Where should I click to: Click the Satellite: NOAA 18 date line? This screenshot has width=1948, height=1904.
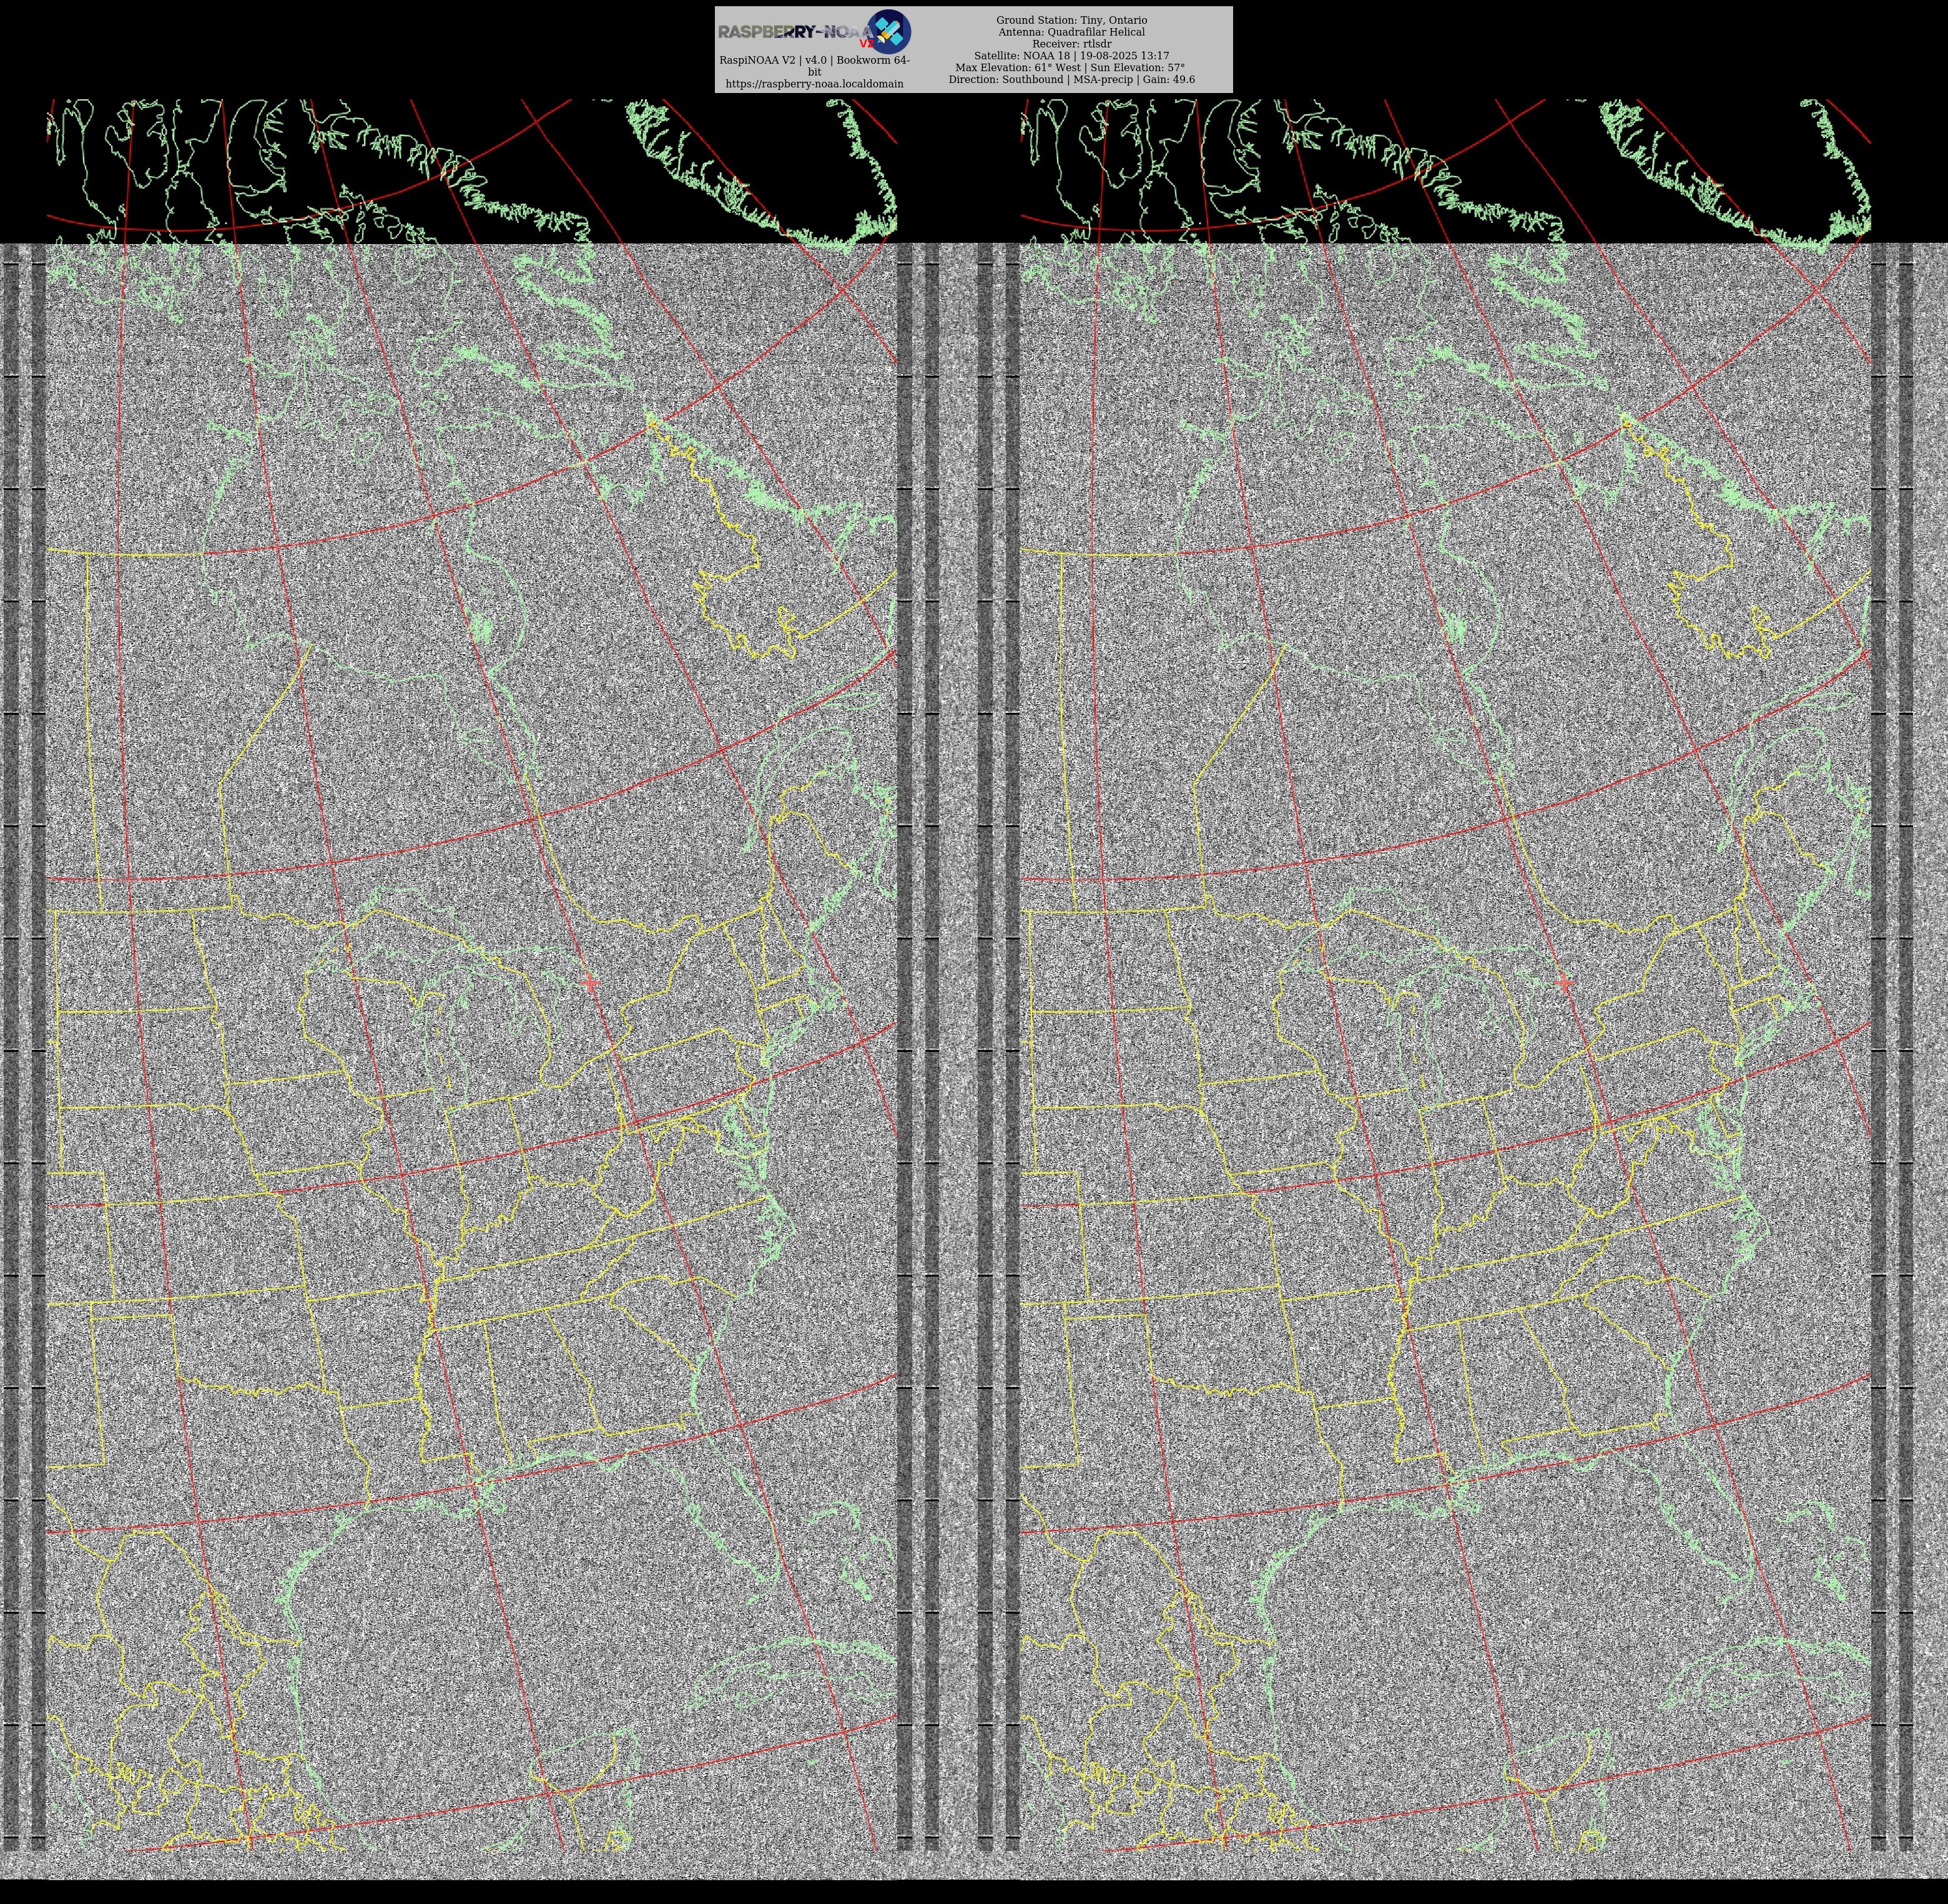coord(1071,56)
